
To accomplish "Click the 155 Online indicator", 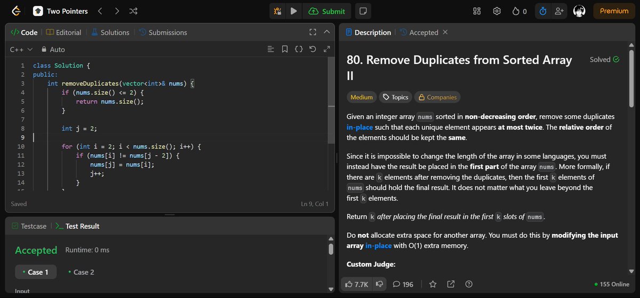I will tap(612, 285).
